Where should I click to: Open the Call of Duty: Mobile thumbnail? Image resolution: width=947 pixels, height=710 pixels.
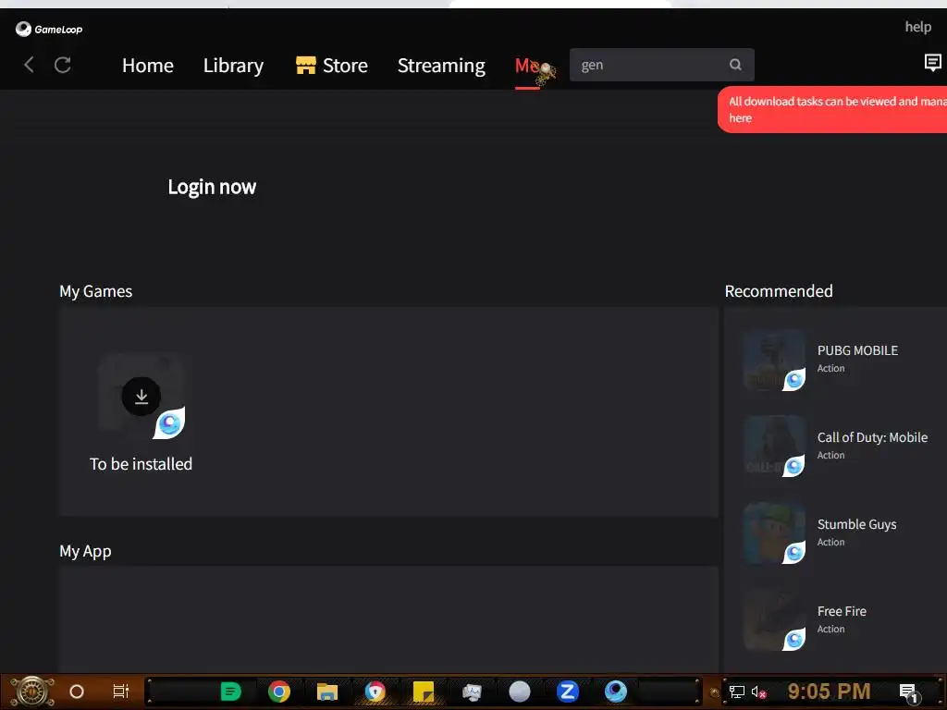coord(775,447)
